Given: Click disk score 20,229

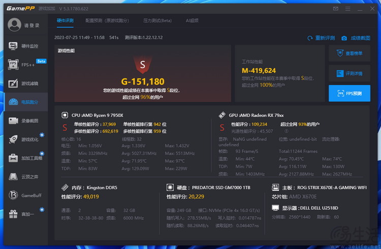Looking at the screenshot, I should click(x=196, y=197).
